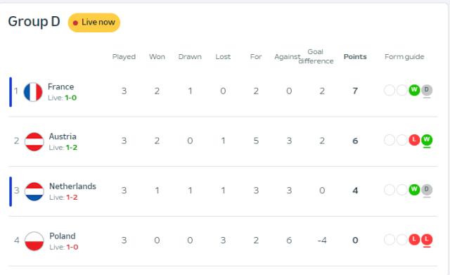
Task: Open the Poland team link
Action: (x=63, y=236)
